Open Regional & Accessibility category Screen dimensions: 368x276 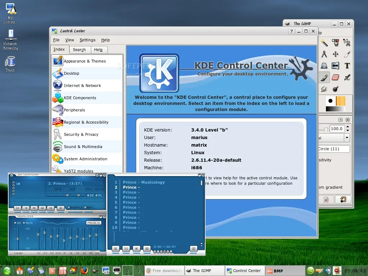point(87,122)
